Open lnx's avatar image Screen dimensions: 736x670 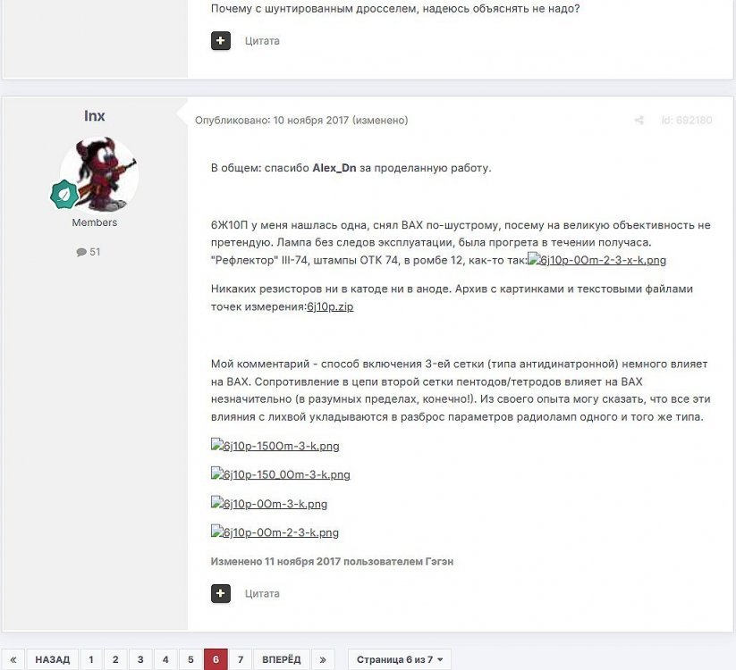point(98,175)
